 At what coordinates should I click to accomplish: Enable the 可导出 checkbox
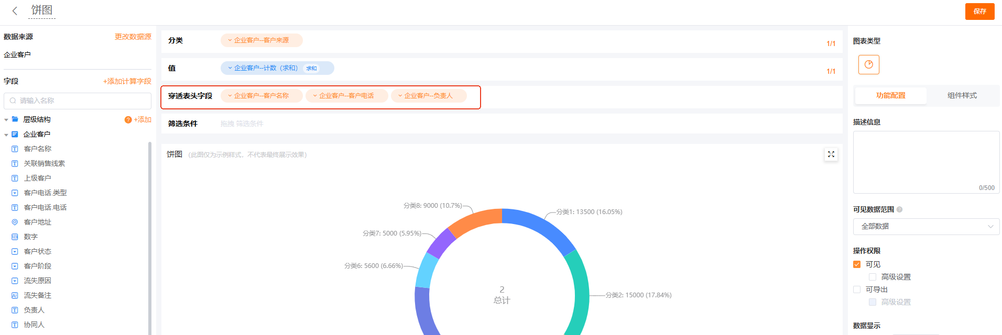(857, 289)
